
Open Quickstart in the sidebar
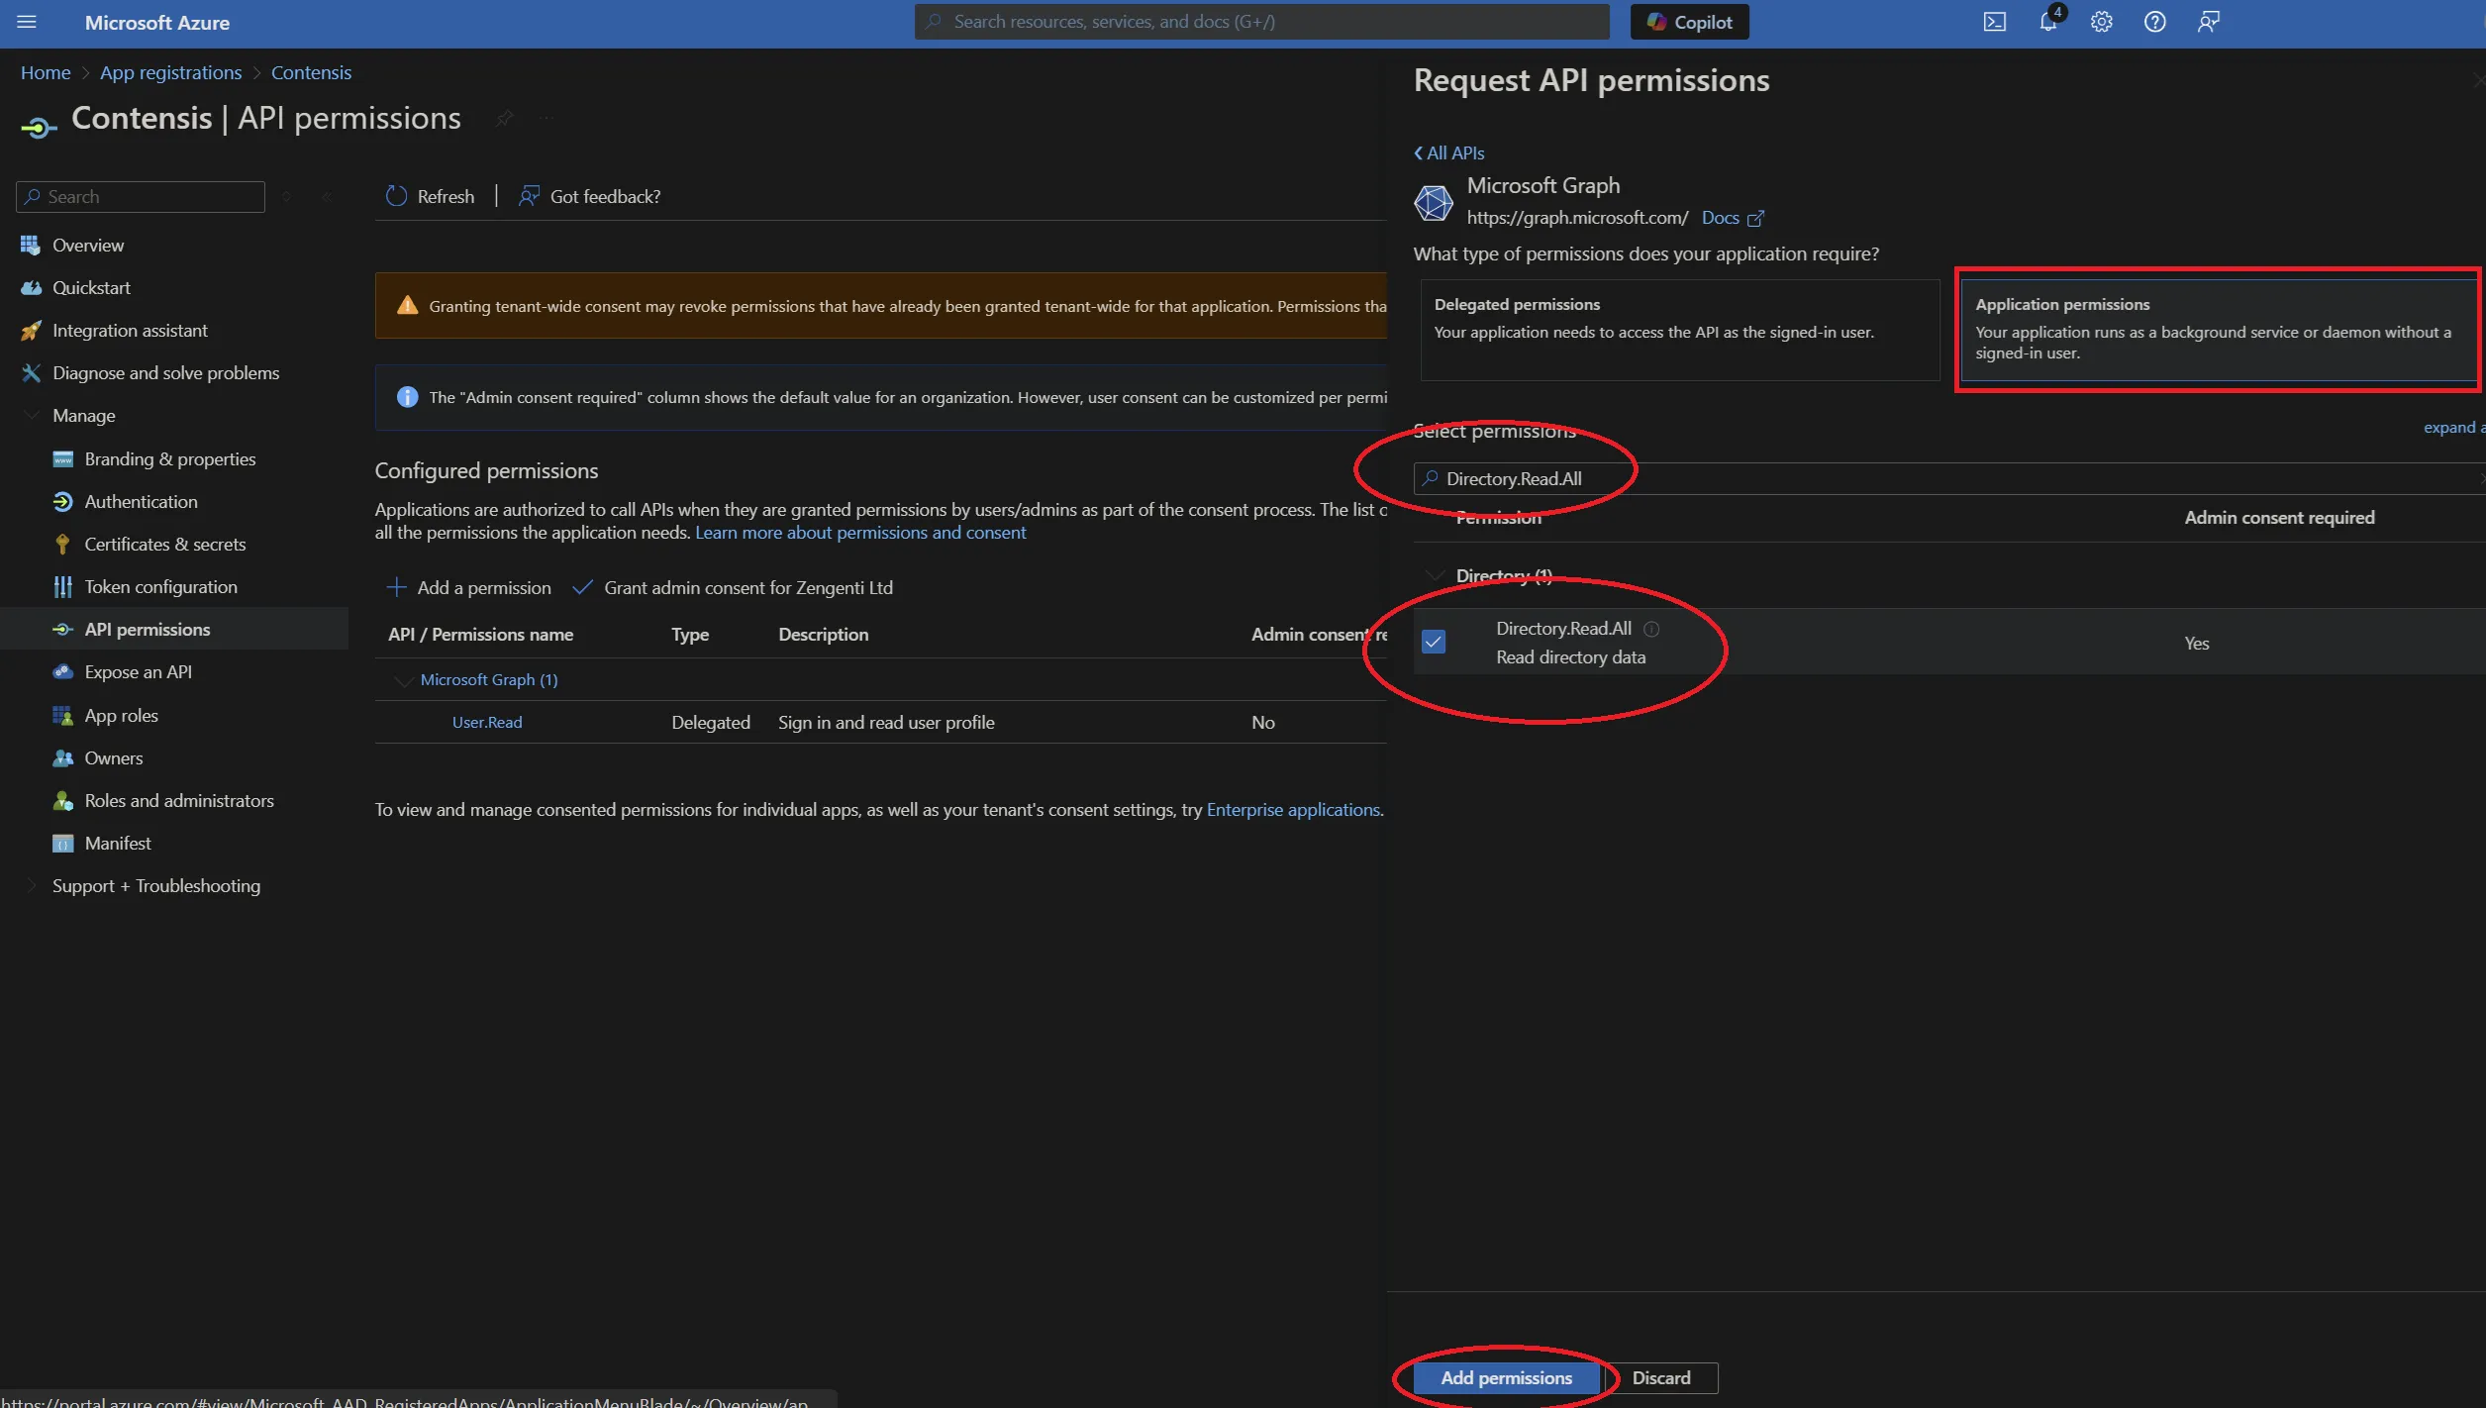tap(91, 287)
